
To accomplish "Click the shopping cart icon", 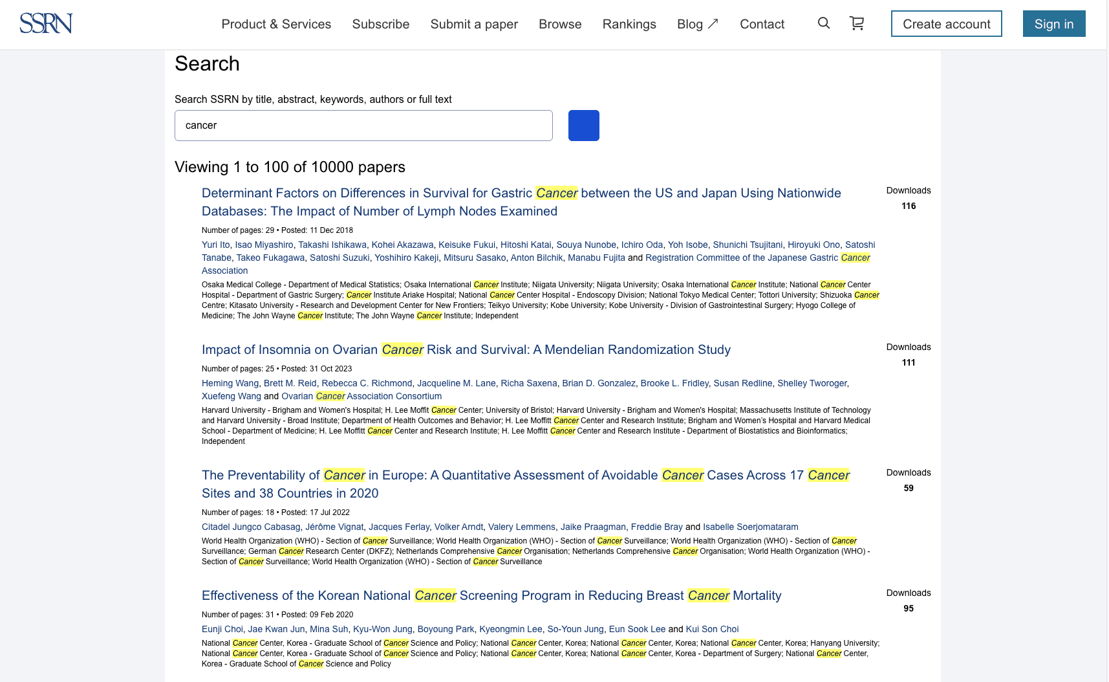I will 857,23.
